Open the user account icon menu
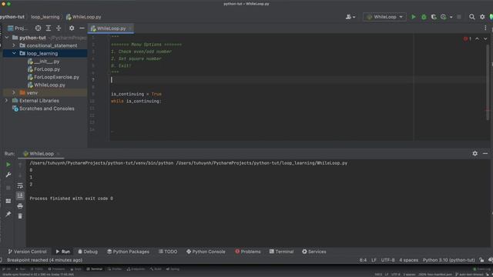The image size is (493, 277). point(350,17)
